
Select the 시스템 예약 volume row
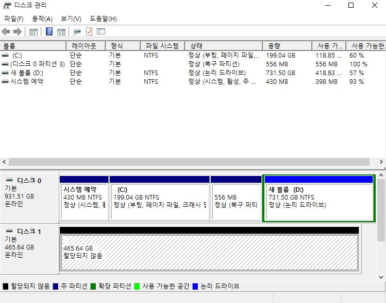[193, 82]
